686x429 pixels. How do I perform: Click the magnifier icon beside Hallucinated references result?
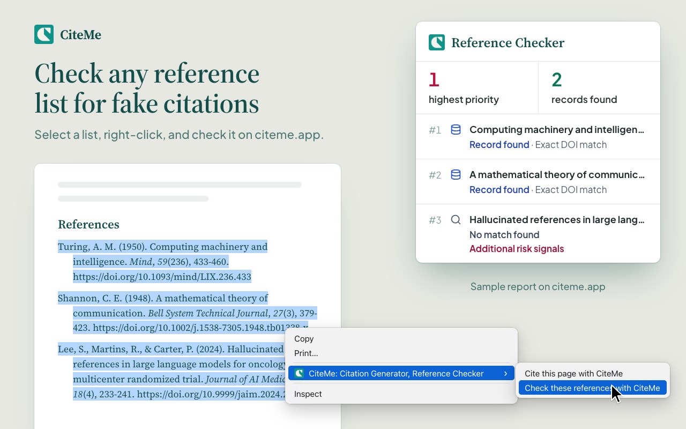(456, 219)
